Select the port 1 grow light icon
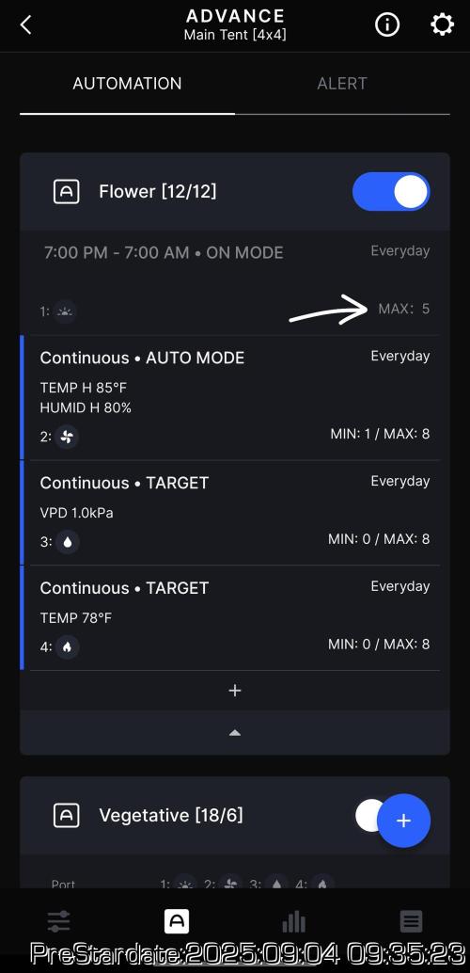Viewport: 470px width, 973px height. point(65,311)
